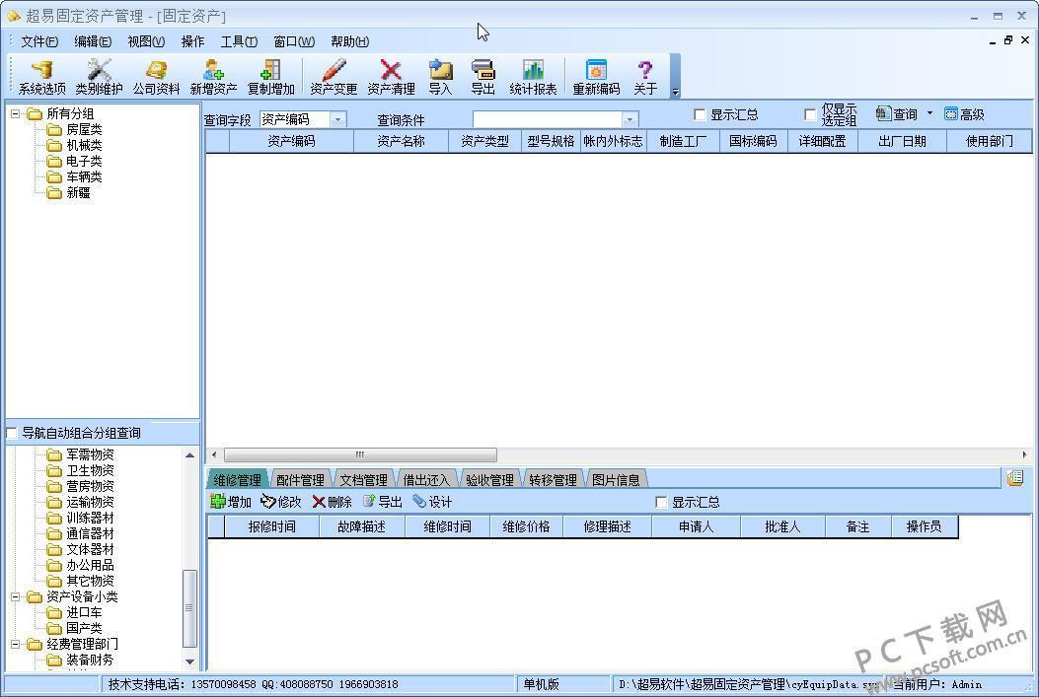The image size is (1039, 697).
Task: Click the 重新编码 recode icon
Action: tap(596, 77)
